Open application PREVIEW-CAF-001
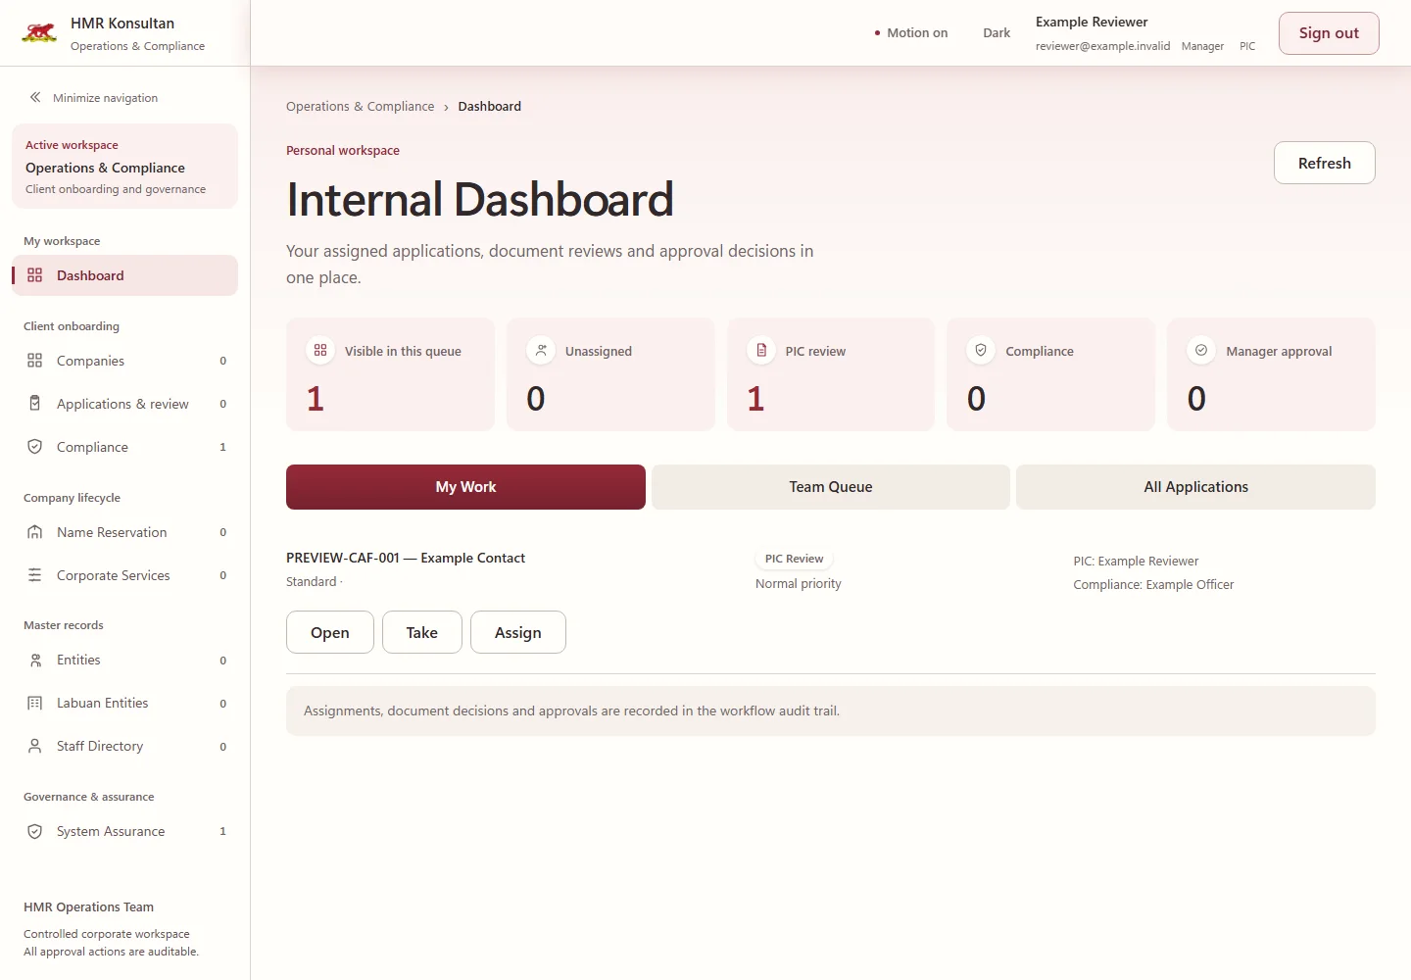Viewport: 1411px width, 980px height. pos(330,632)
